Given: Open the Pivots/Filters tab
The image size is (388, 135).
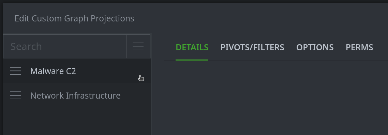Looking at the screenshot, I should pyautogui.click(x=252, y=47).
